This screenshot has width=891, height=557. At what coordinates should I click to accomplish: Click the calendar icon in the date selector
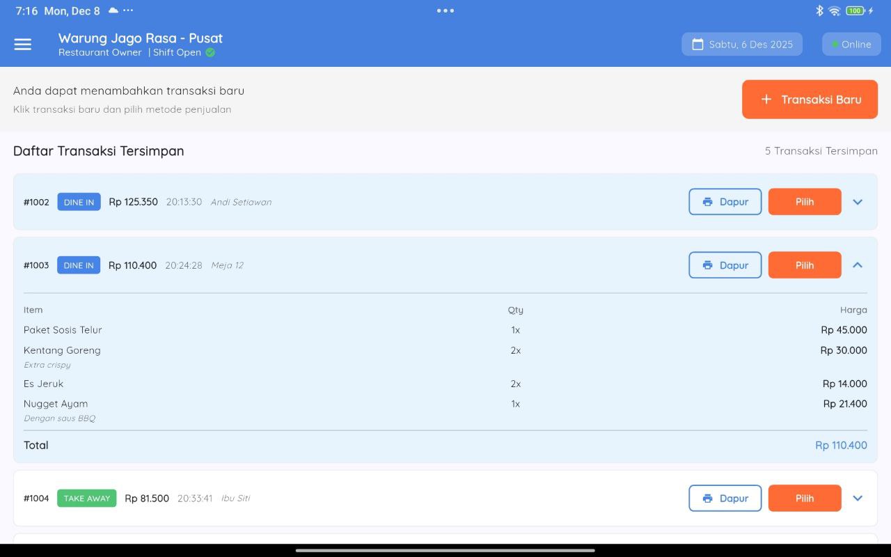click(697, 44)
